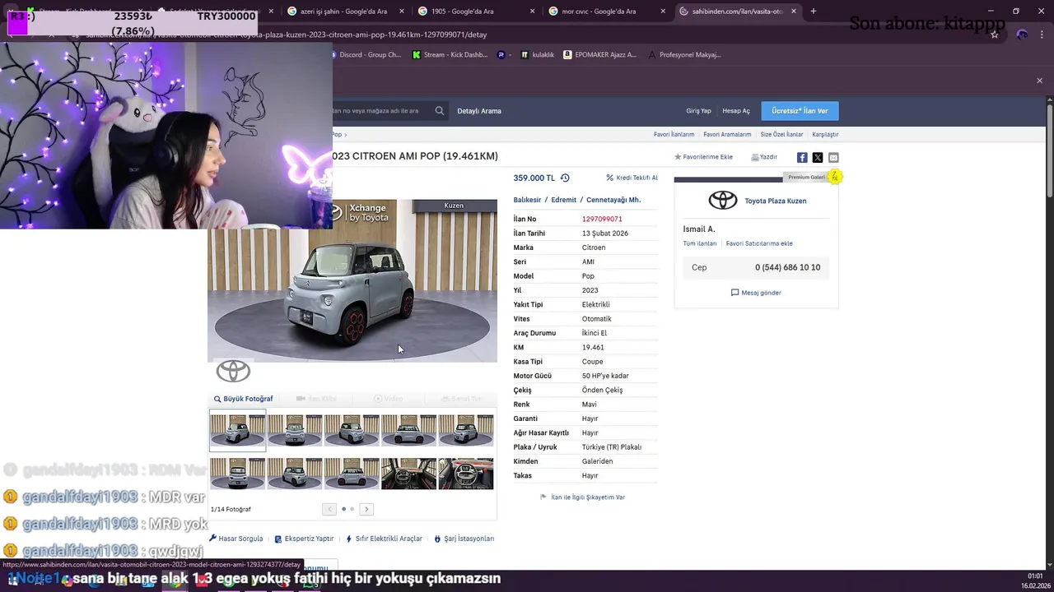Click Toyota logo in seller card
This screenshot has width=1054, height=592.
coord(723,200)
